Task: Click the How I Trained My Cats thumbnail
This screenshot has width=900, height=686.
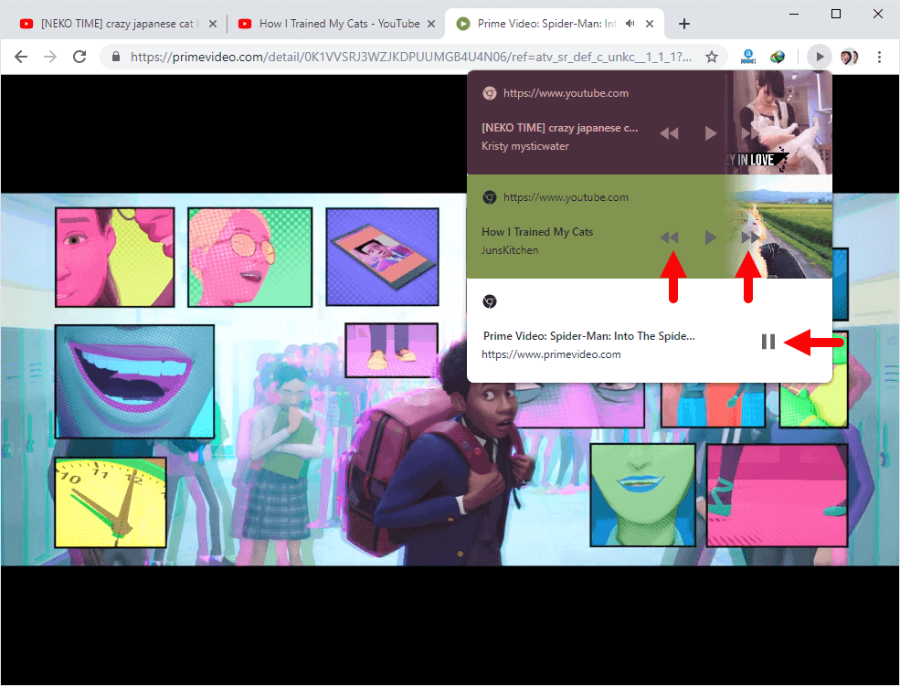Action: [778, 227]
